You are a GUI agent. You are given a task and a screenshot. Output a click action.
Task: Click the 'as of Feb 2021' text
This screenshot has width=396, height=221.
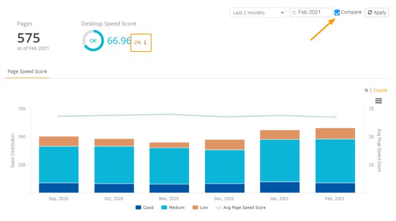(x=33, y=48)
